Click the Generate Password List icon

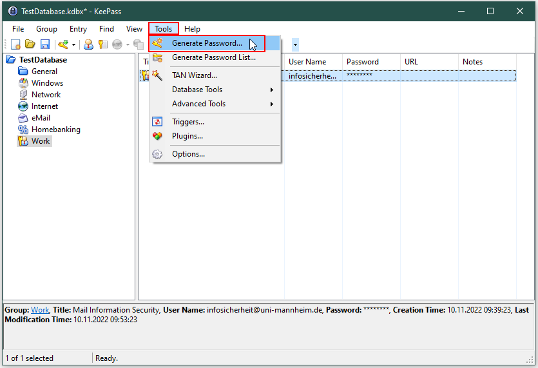[157, 57]
